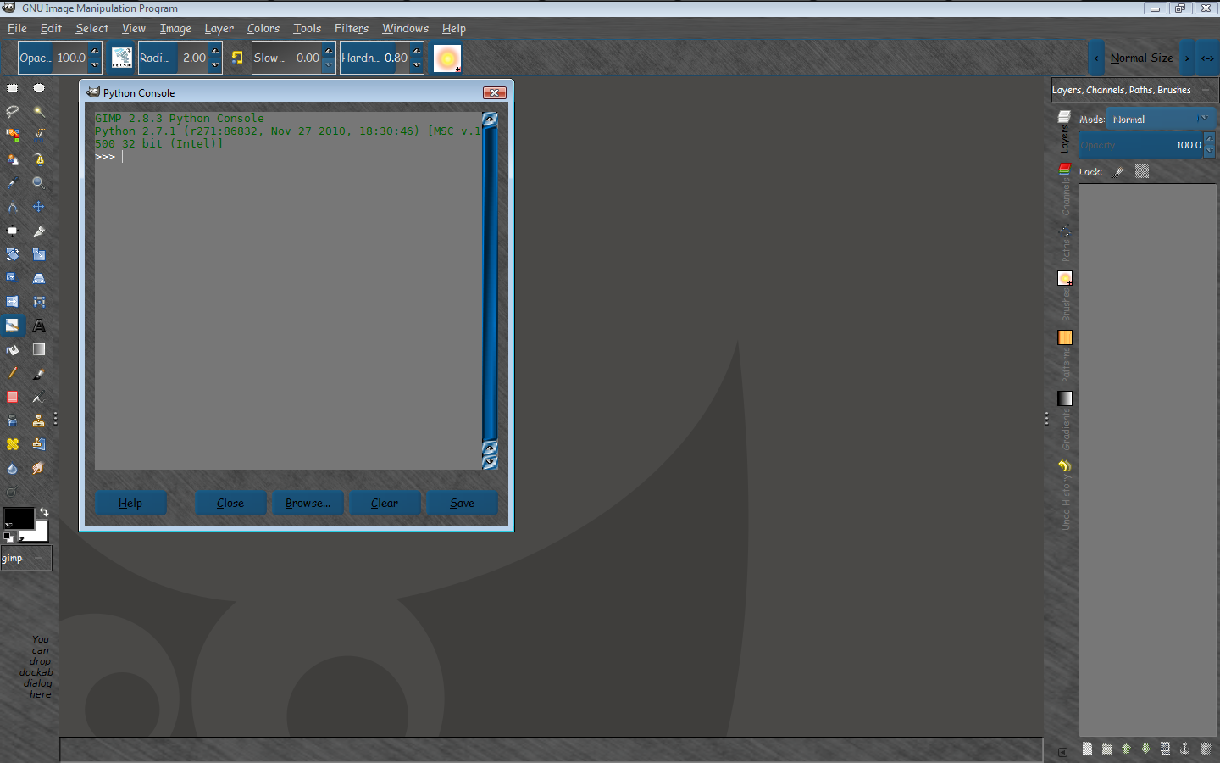Screen dimensions: 1220x763
Task: Select the Text tool
Action: pyautogui.click(x=38, y=326)
